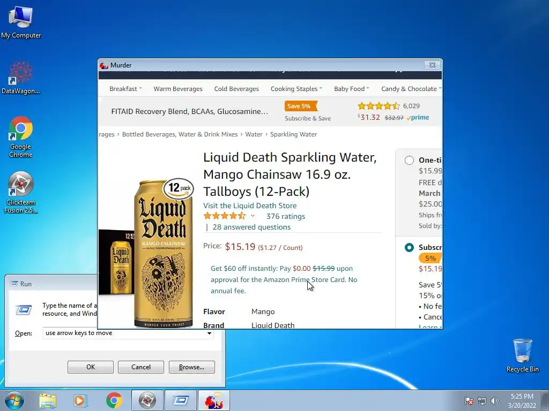Click the Bottled Beverages, Water & Drink Mixes breadcrumb
549x411 pixels.
pyautogui.click(x=180, y=134)
